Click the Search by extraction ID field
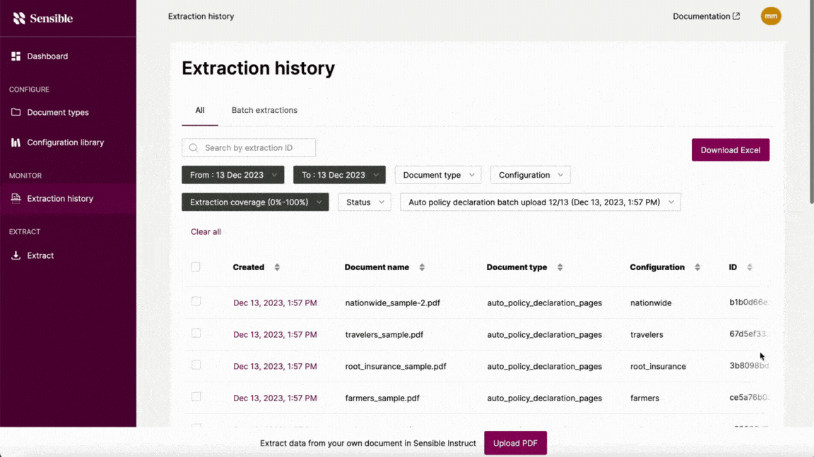 [x=249, y=147]
